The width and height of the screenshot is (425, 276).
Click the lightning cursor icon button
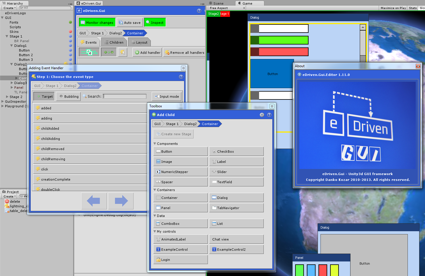[123, 52]
